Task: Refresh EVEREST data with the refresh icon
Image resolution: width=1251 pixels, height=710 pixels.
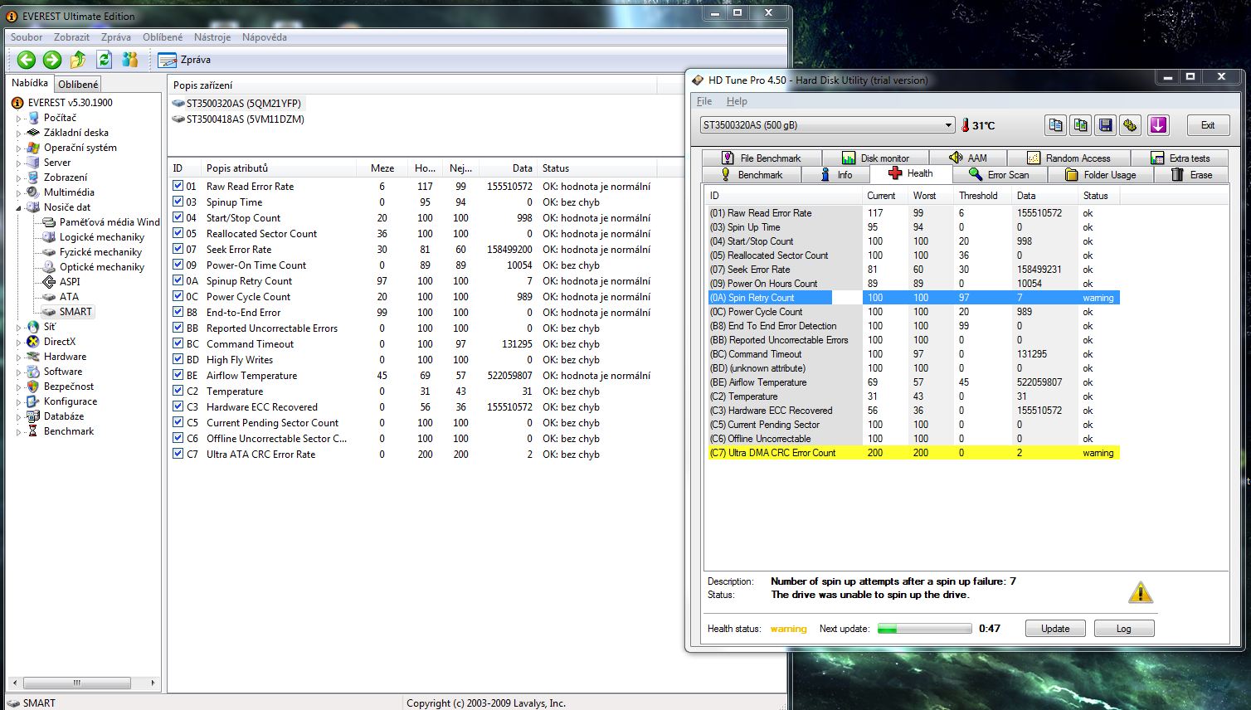Action: (104, 60)
